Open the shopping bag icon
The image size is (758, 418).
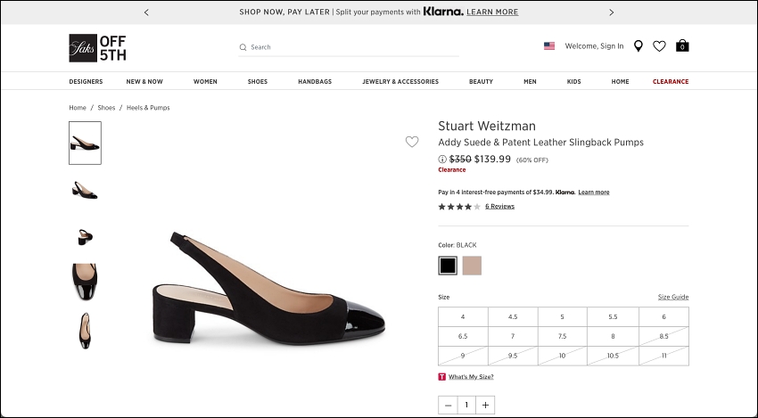click(682, 46)
